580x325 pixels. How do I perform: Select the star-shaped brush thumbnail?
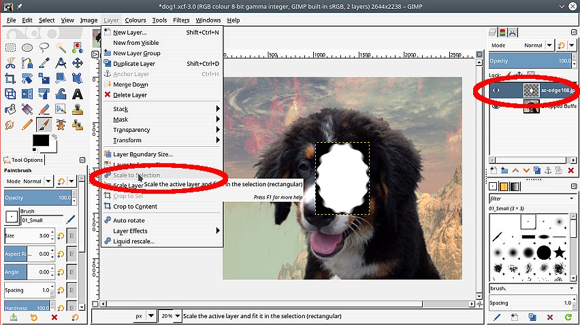560,253
